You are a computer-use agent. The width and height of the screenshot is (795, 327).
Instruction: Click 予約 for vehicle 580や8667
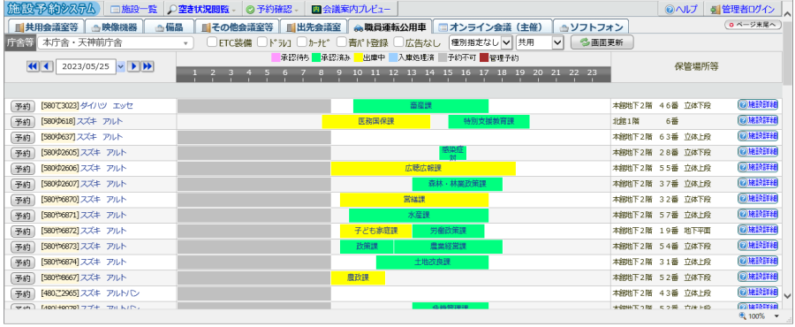(x=23, y=278)
